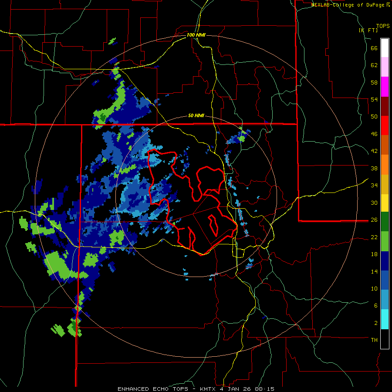Click the '46' legend value
392x392 pixels.
(x=374, y=134)
